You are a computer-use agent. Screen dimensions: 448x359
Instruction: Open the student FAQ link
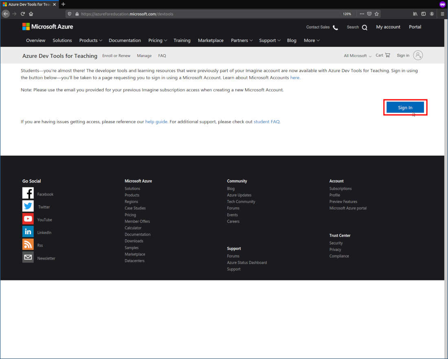pos(266,121)
